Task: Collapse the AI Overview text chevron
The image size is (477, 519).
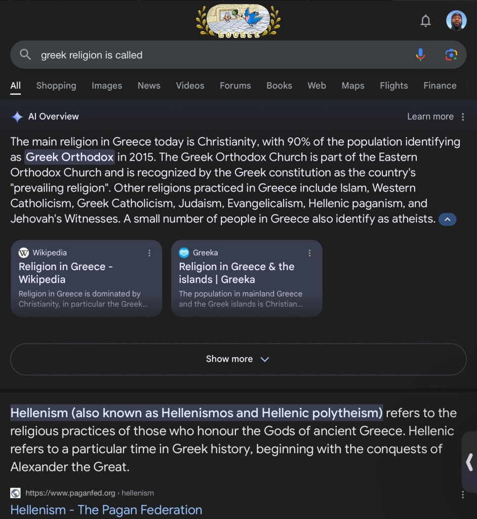Action: 448,219
